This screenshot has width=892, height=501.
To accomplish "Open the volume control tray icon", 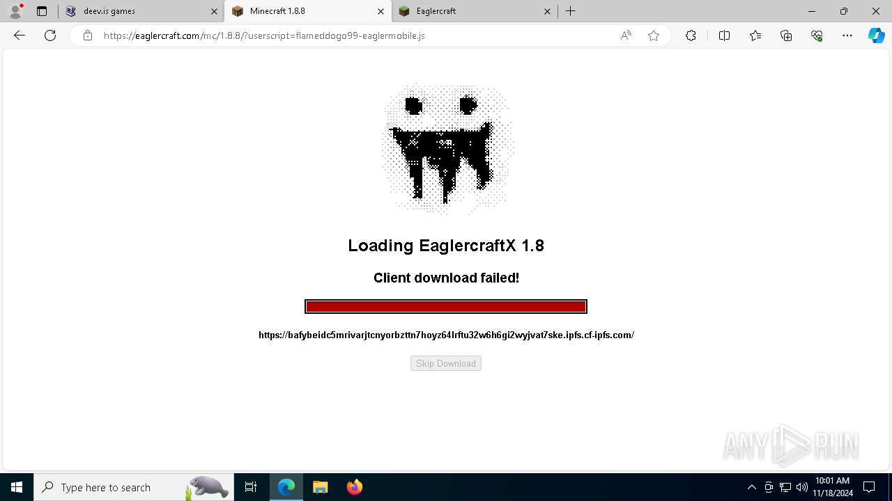I will pos(802,487).
